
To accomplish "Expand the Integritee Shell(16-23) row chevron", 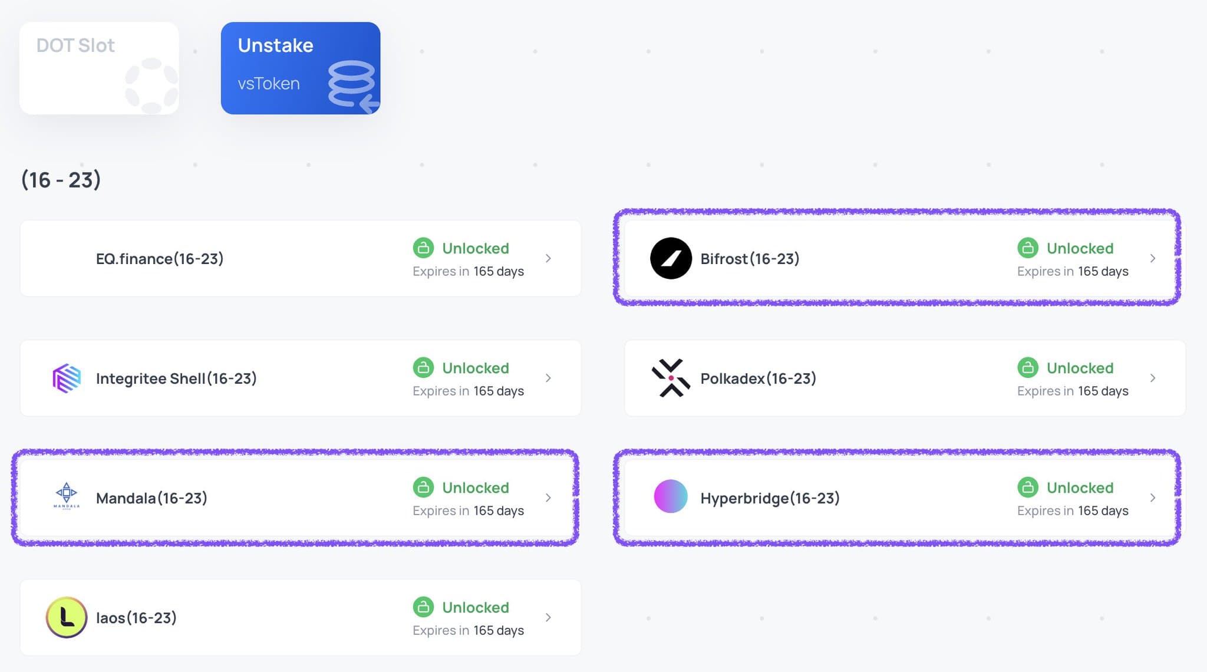I will 549,378.
